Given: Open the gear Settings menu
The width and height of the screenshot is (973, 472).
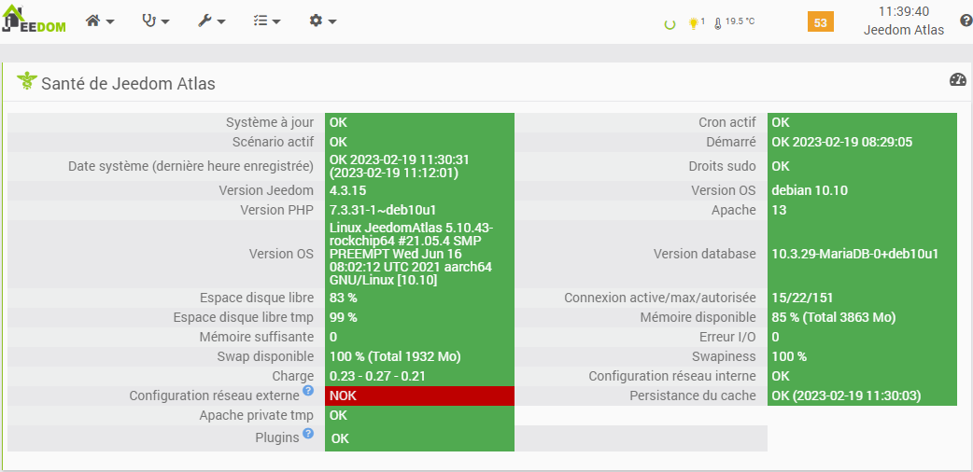Looking at the screenshot, I should (322, 21).
